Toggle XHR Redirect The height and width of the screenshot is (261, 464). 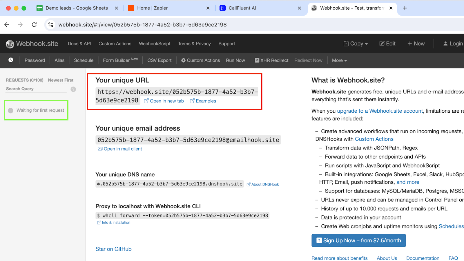271,60
